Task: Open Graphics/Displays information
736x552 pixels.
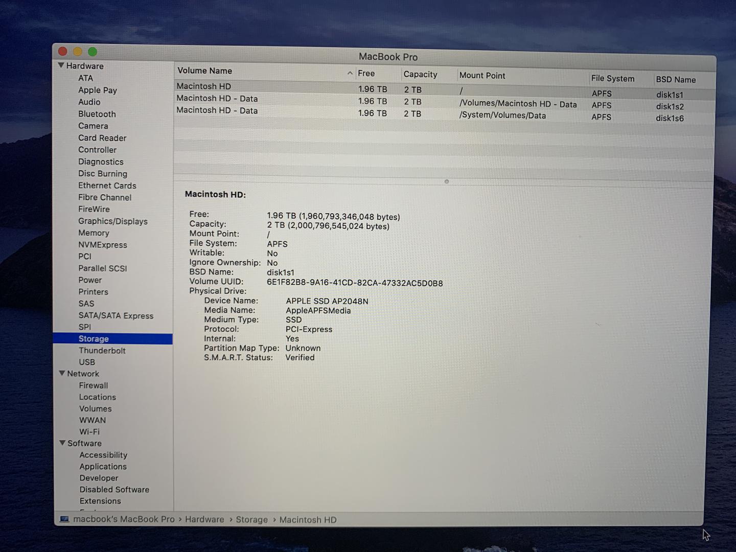Action: (x=113, y=221)
